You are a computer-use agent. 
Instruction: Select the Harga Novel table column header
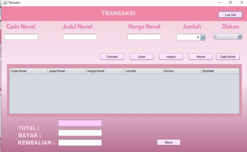pyautogui.click(x=105, y=71)
